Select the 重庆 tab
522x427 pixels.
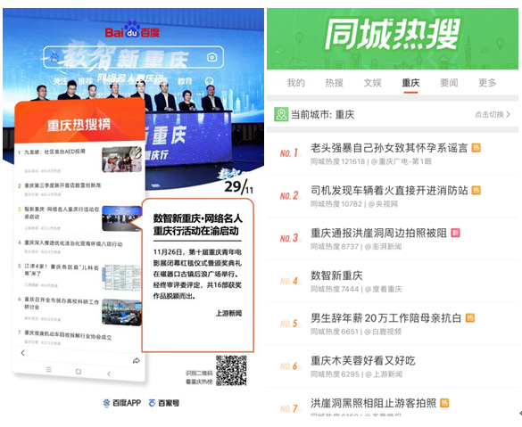[410, 83]
